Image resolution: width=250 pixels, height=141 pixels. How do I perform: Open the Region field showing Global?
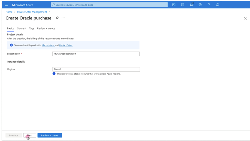point(96,69)
